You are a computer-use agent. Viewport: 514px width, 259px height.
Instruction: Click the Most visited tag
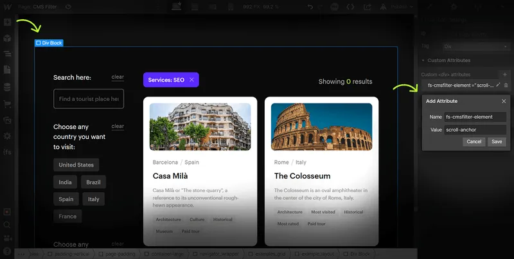coord(323,212)
